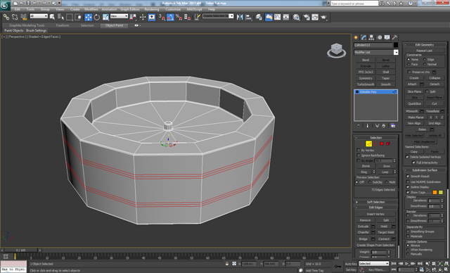Screen dimensions: 450x273
Task: Choose the Select and Scale tool
Action: pyautogui.click(x=105, y=17)
